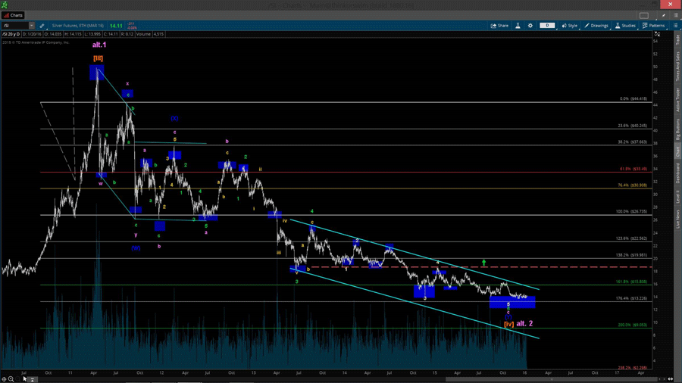Click the magnifier zoom icon at bottom left
The height and width of the screenshot is (383, 682).
coord(12,379)
